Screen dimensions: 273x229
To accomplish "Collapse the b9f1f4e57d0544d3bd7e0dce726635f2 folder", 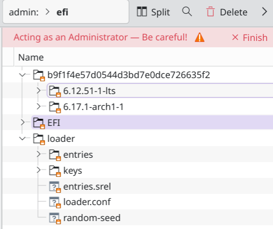I will click(22, 75).
